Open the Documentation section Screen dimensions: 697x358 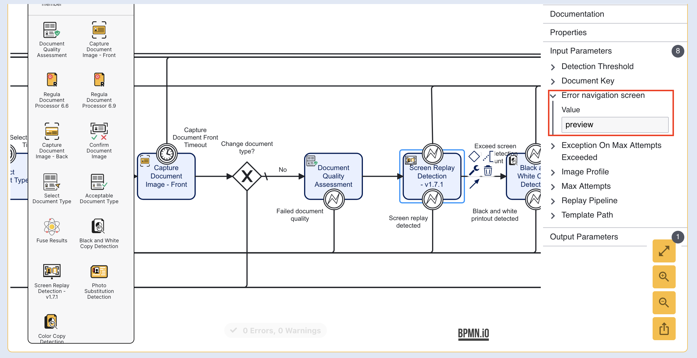[x=577, y=14]
